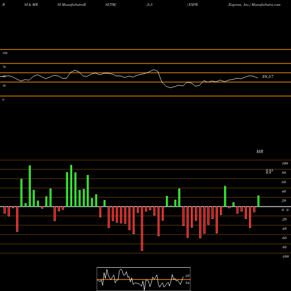This screenshot has width=291, height=291.
Task: Click the -20 label on MR axis
Action: 284,219
